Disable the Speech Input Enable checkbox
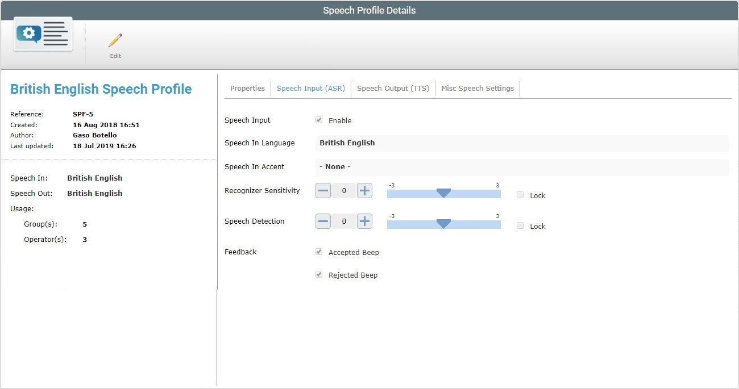The image size is (739, 389). point(319,120)
